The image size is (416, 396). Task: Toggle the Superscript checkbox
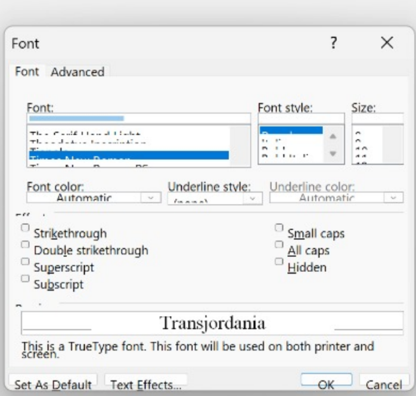(x=25, y=261)
